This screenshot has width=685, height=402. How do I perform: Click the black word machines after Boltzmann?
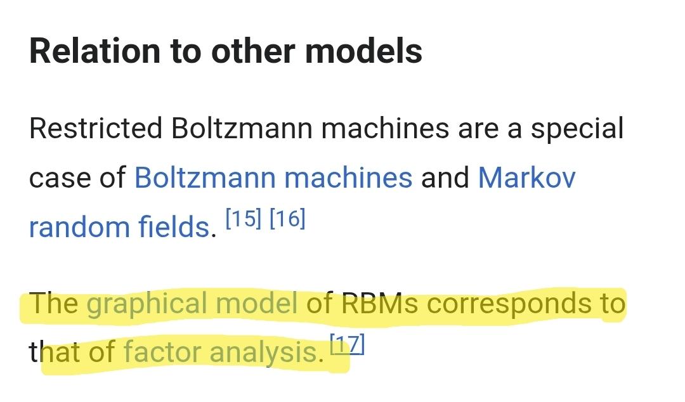tap(386, 129)
